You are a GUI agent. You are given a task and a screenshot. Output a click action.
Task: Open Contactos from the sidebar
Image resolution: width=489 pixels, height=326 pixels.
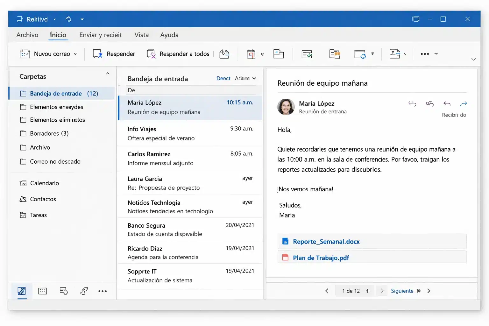point(43,199)
